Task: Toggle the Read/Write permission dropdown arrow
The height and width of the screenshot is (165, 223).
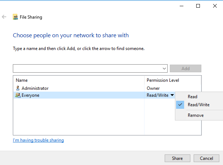Action: (x=172, y=95)
